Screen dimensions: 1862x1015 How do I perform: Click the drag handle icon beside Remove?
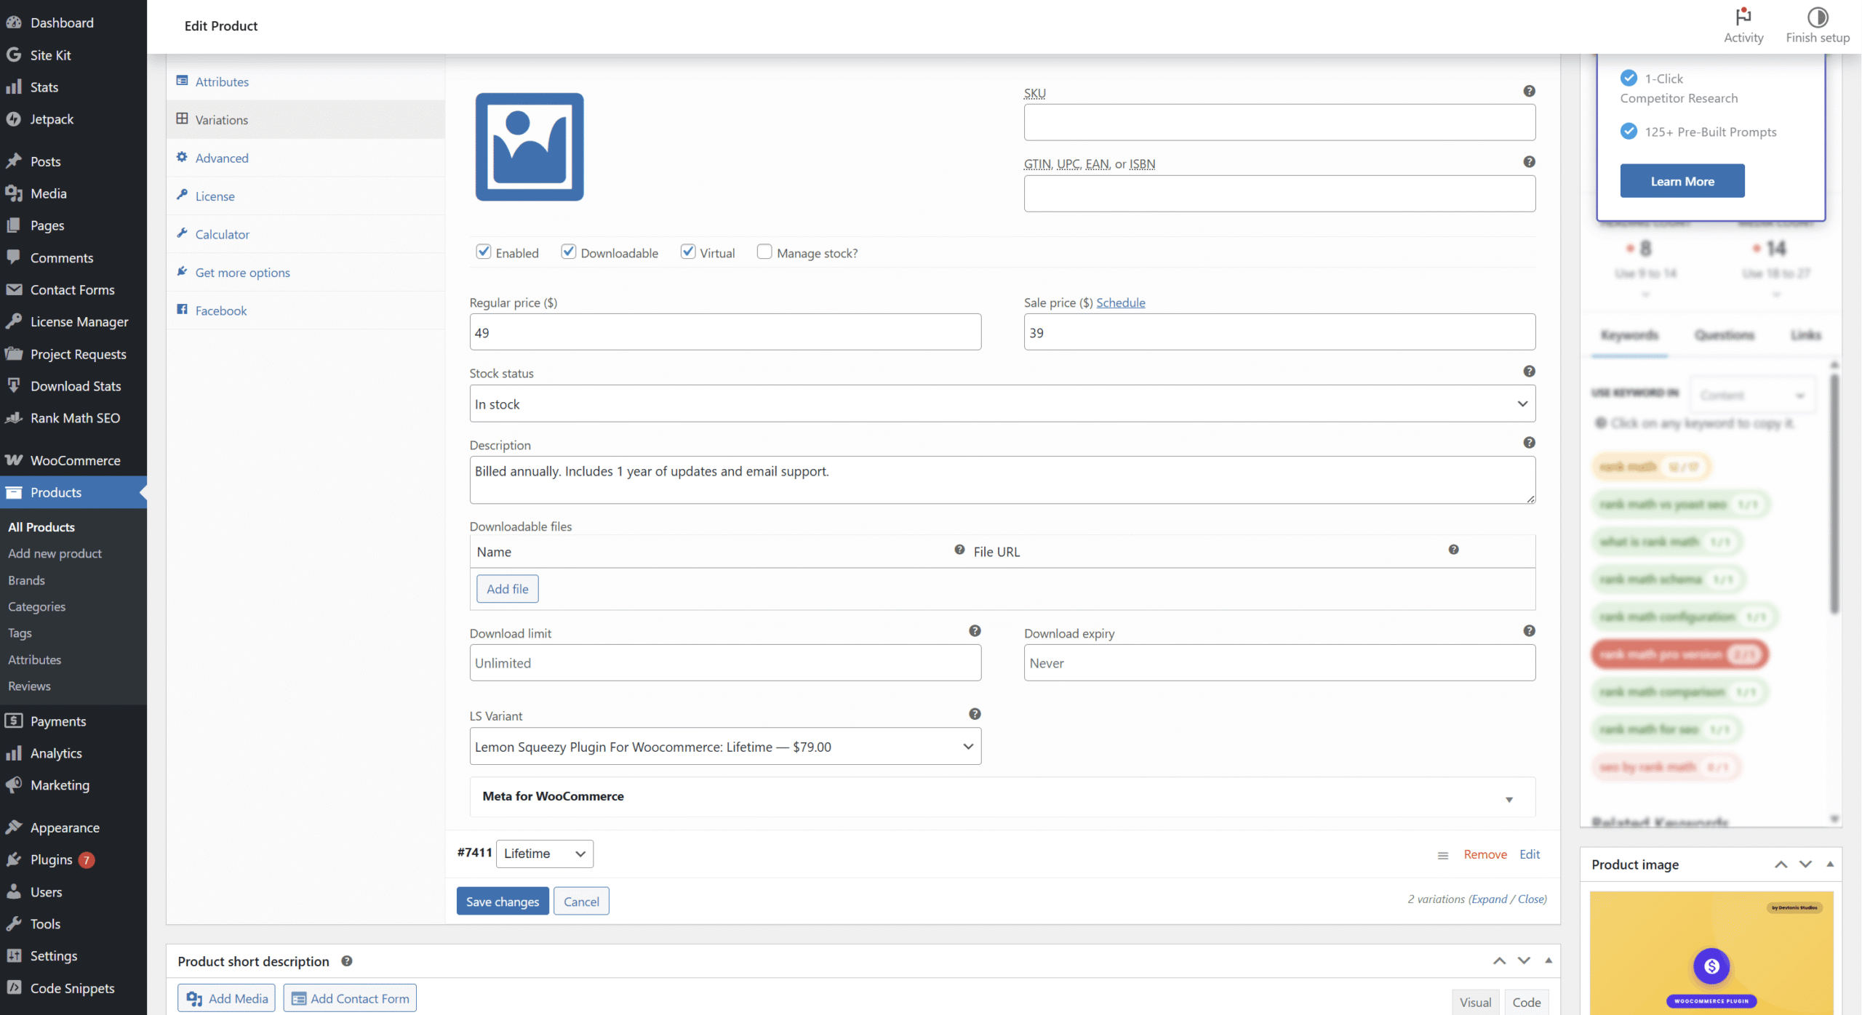pyautogui.click(x=1443, y=856)
